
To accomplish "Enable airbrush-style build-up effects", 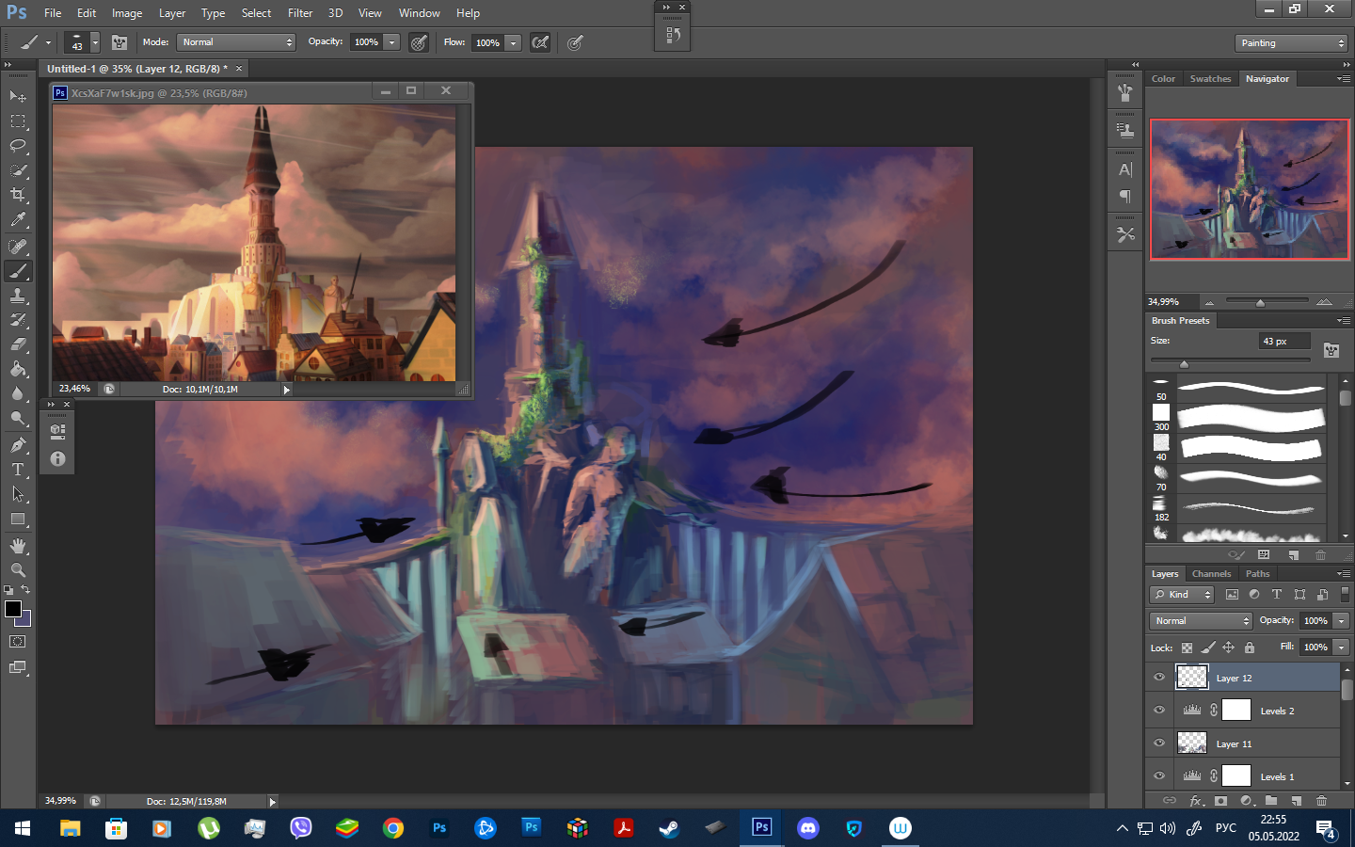I will coord(540,42).
